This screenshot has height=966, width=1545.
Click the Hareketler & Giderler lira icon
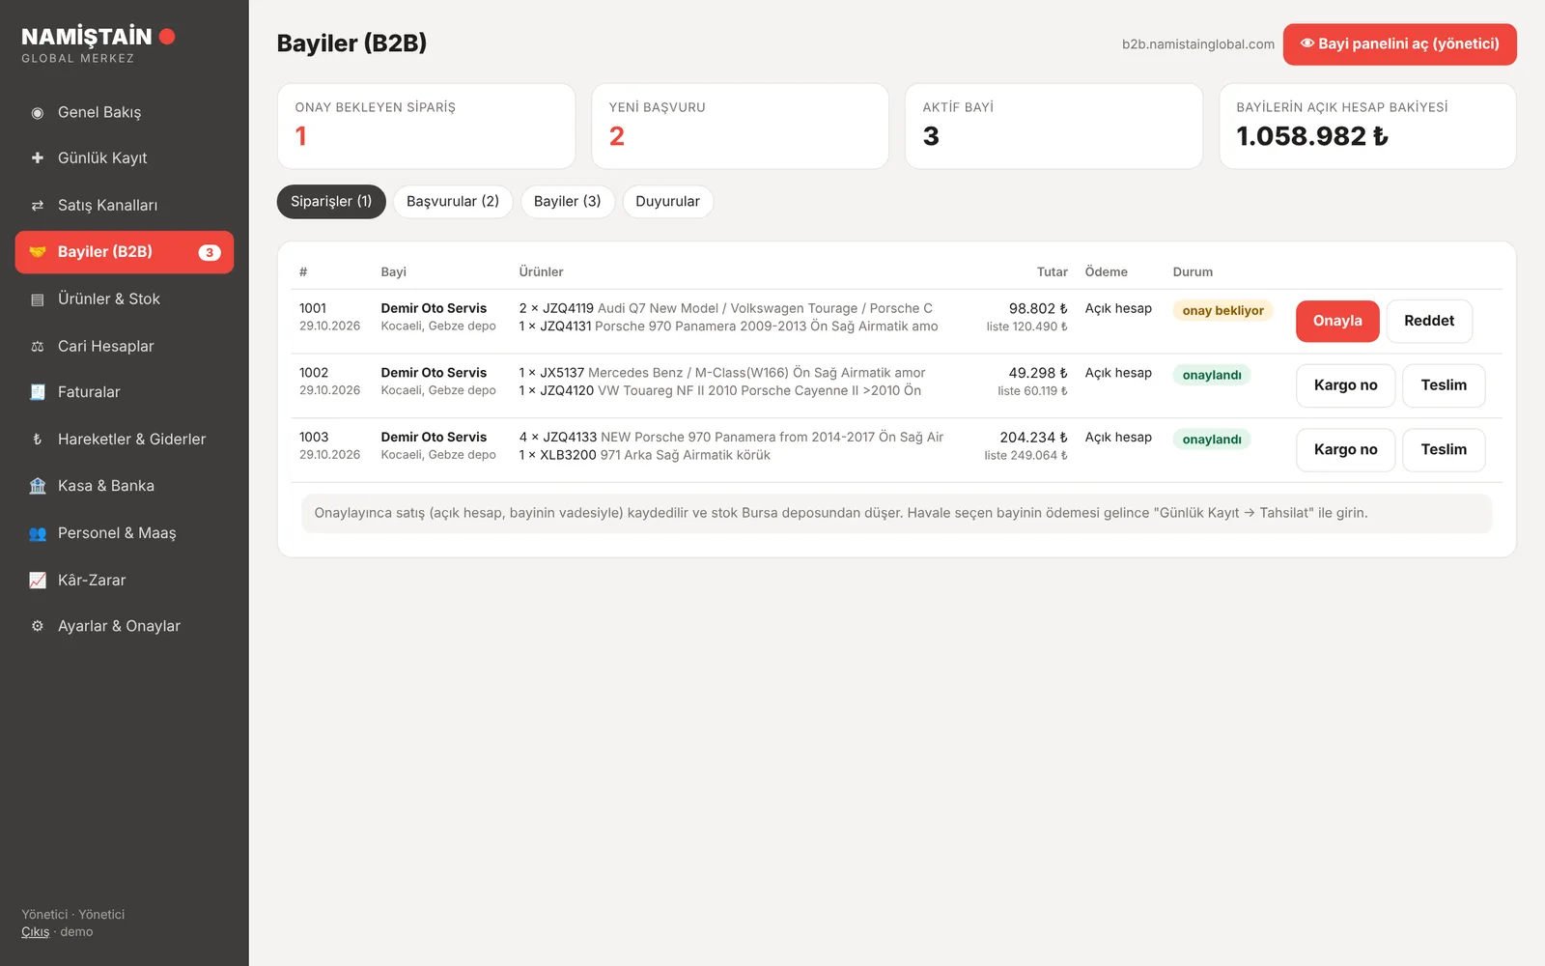click(38, 439)
